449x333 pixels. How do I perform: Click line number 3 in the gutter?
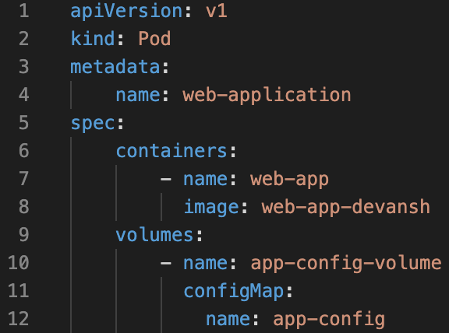(x=24, y=67)
